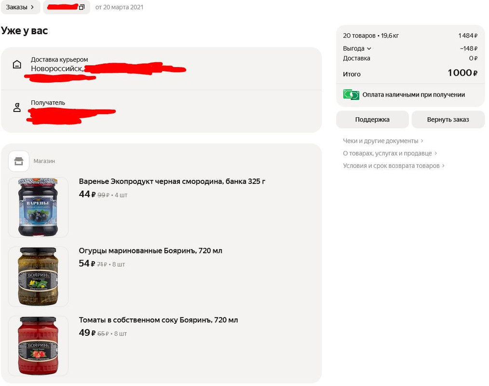The width and height of the screenshot is (489, 386).
Task: Click the recipient person icon
Action: pos(17,107)
